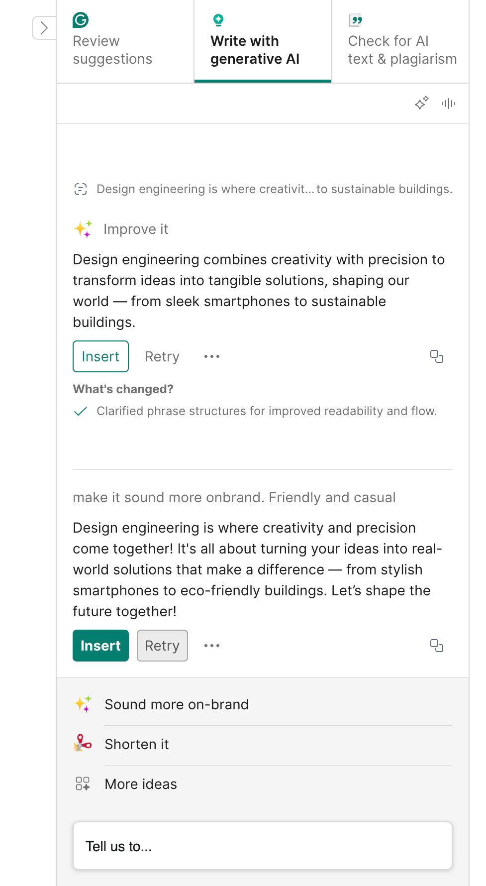Copy the friendly casual rewrite text
This screenshot has height=886, width=486.
point(436,646)
